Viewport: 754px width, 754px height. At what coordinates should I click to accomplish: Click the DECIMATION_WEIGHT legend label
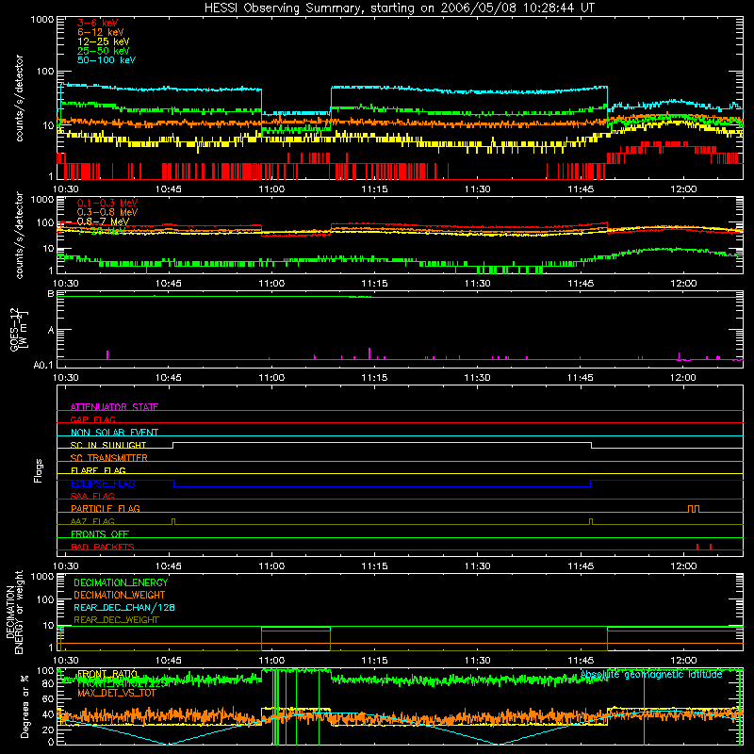(120, 595)
